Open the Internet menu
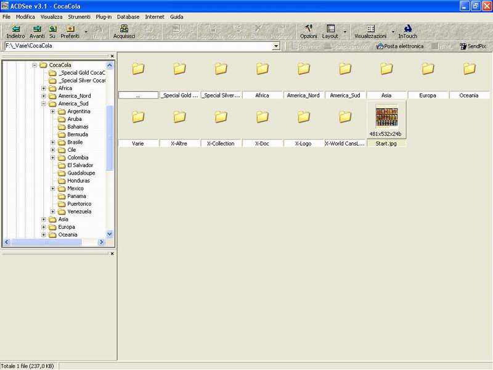Viewport: 493px width, 370px height. pyautogui.click(x=155, y=17)
